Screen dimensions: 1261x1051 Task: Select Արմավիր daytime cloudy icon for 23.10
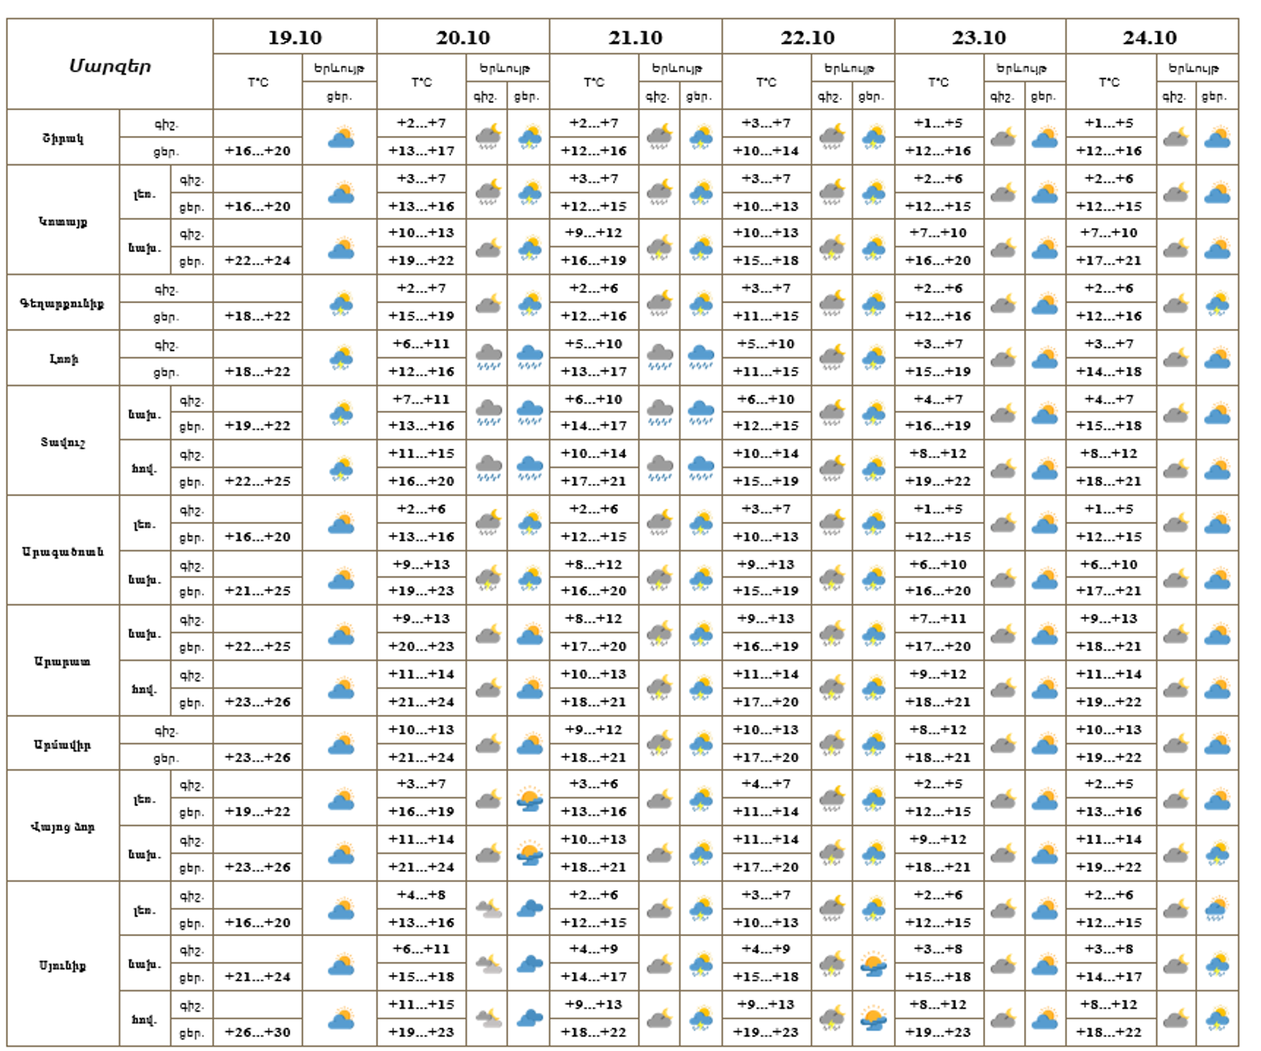click(1044, 744)
